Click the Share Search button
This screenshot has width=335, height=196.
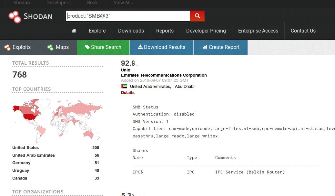tap(103, 47)
